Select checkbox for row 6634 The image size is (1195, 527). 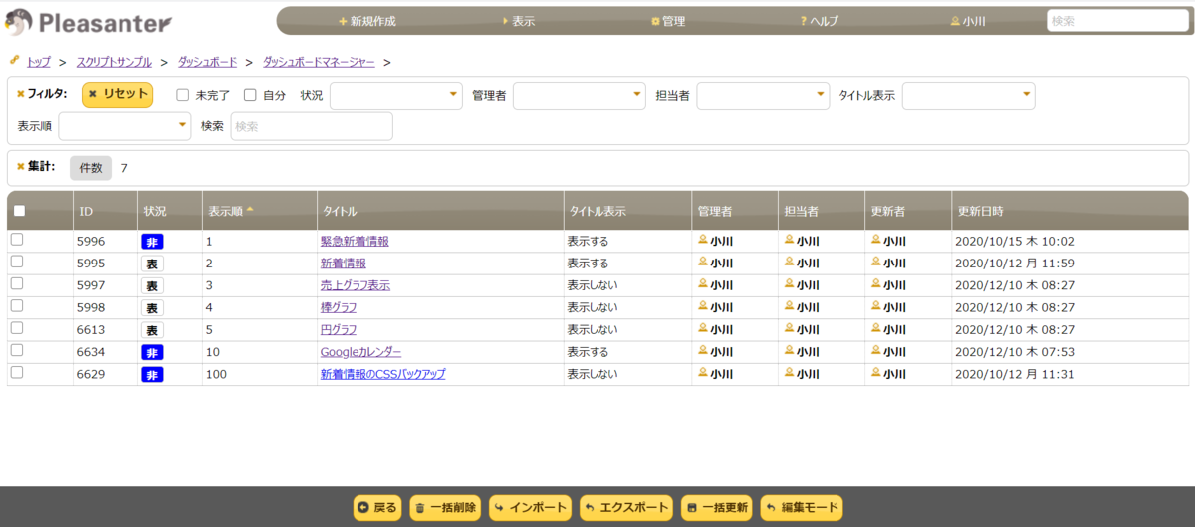(17, 351)
